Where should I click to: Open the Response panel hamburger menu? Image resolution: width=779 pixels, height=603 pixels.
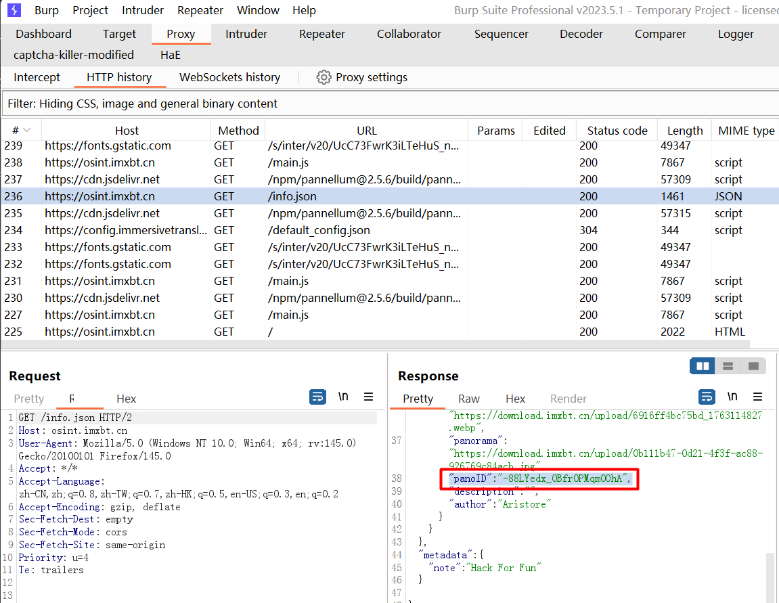point(757,397)
